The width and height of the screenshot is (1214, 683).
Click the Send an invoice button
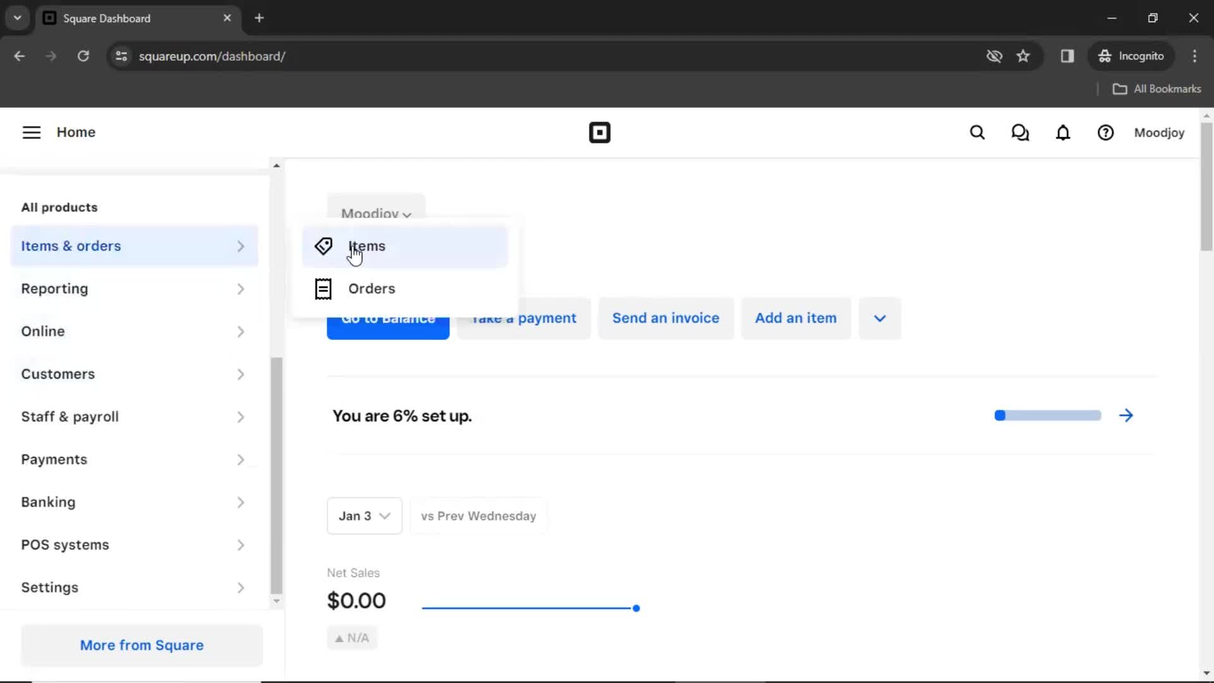coord(665,317)
